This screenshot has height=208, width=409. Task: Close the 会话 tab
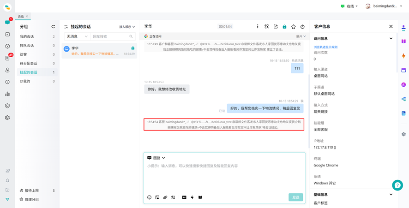[27, 16]
